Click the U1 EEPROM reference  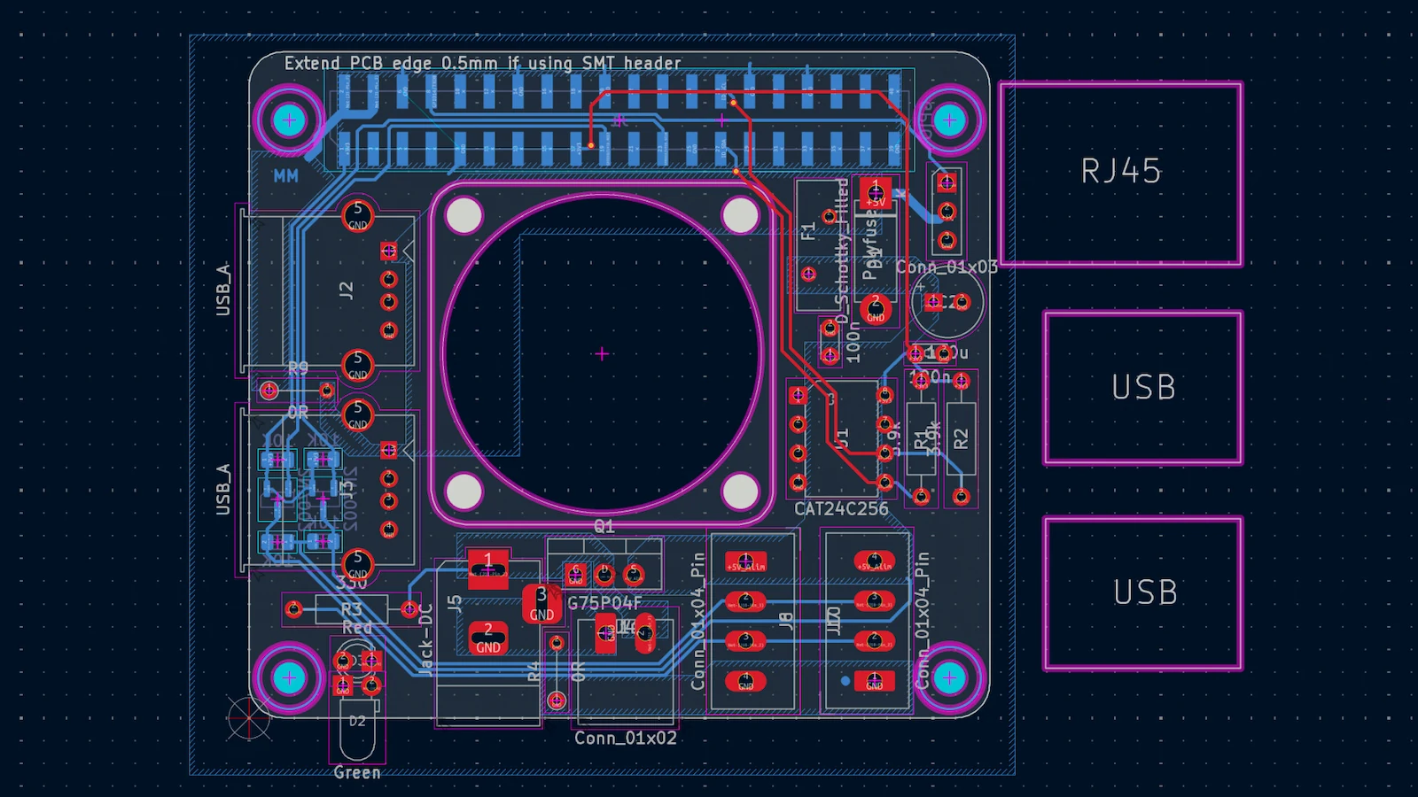(x=842, y=437)
